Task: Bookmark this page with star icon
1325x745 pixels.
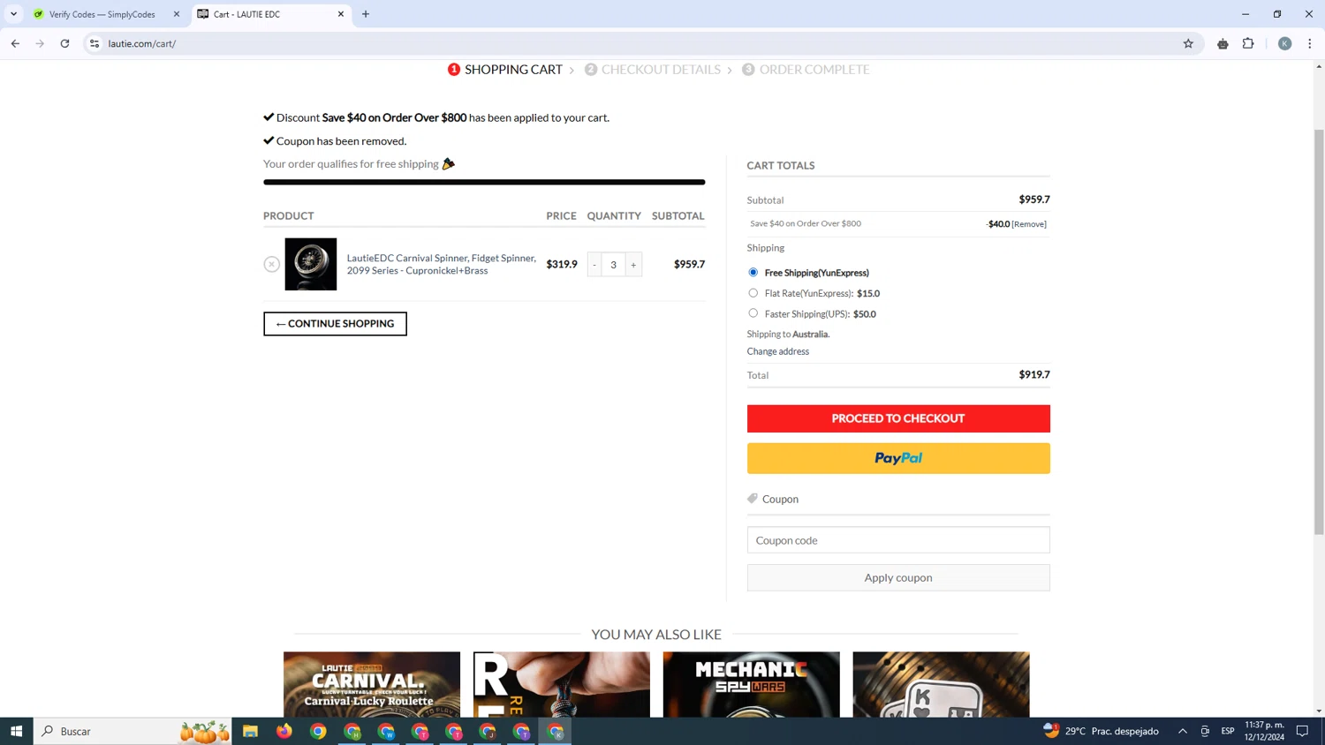Action: click(x=1188, y=43)
